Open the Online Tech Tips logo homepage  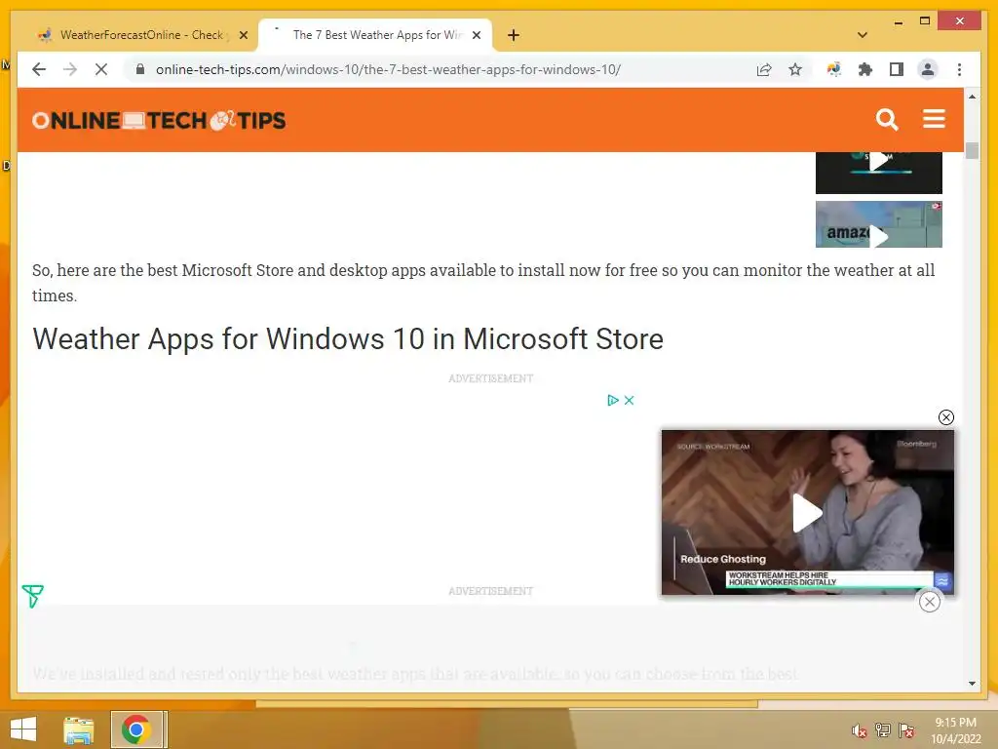tap(159, 120)
